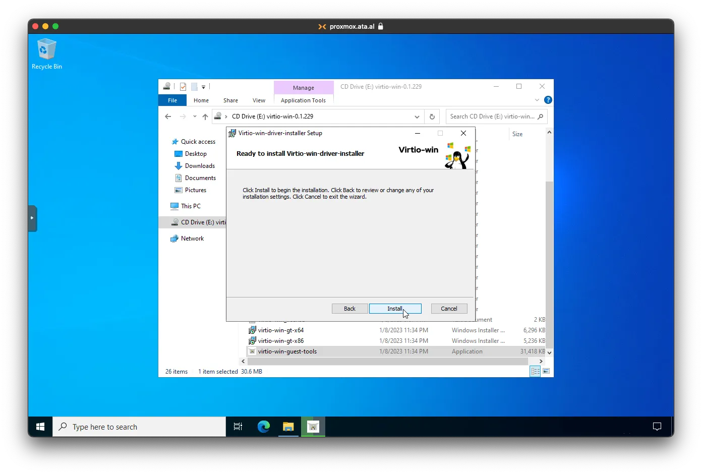The height and width of the screenshot is (474, 702).
Task: Click the taskbar Type here to search box
Action: (139, 427)
